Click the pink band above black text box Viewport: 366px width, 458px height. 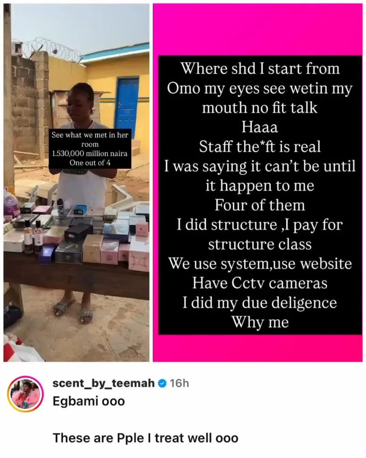(258, 29)
